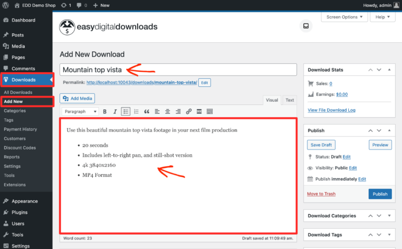Open the notifications inbox icon
Image resolution: width=402 pixels, height=249 pixels.
pyautogui.click(x=306, y=26)
